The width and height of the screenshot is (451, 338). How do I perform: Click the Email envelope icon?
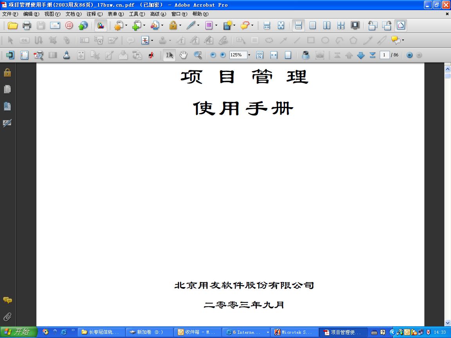[x=55, y=25]
